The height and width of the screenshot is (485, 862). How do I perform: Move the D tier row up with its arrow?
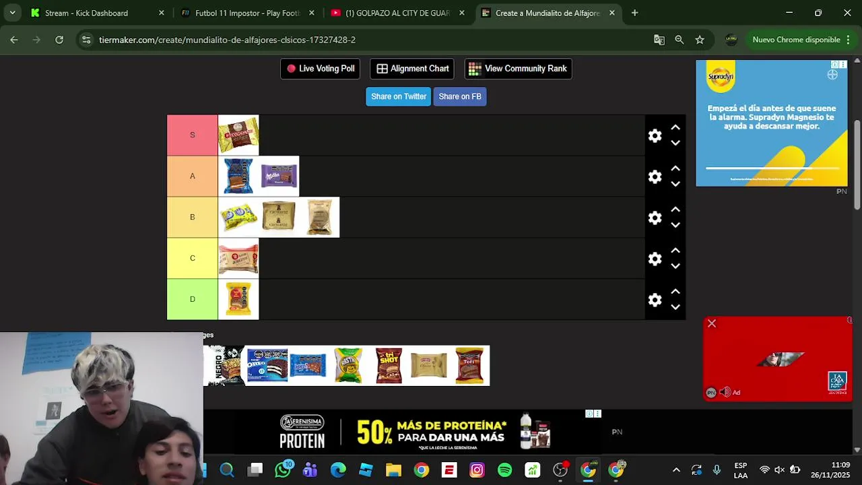tap(675, 292)
